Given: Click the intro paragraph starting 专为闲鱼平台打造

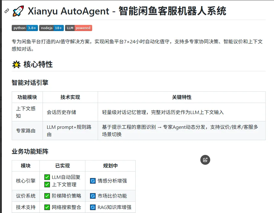Looking at the screenshot, I should (137, 45).
